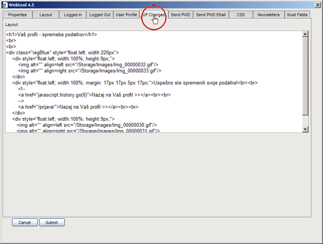
Task: Select the Logged Out tab
Action: coord(100,15)
